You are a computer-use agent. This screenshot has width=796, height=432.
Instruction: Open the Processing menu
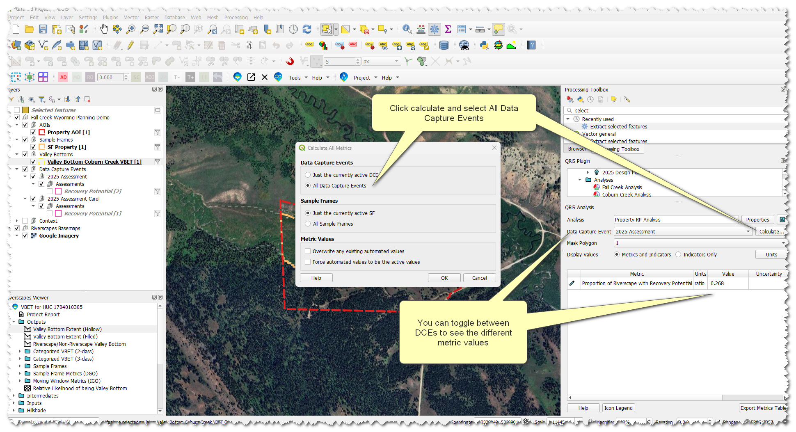(x=236, y=18)
